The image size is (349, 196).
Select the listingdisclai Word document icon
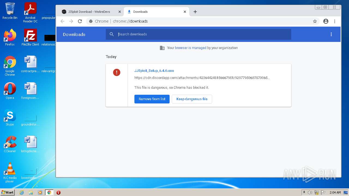coord(30,144)
